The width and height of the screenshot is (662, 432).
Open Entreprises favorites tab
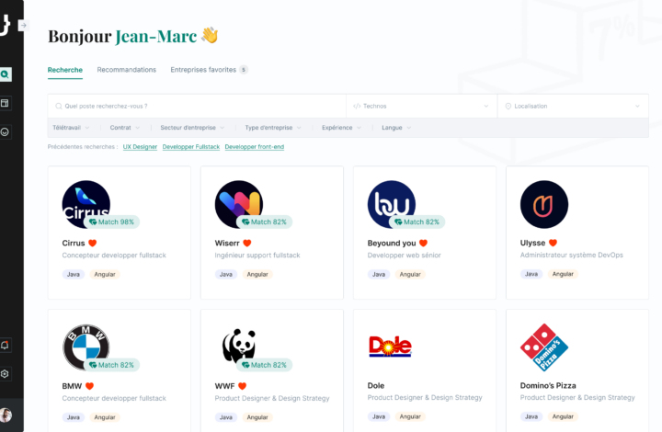209,70
